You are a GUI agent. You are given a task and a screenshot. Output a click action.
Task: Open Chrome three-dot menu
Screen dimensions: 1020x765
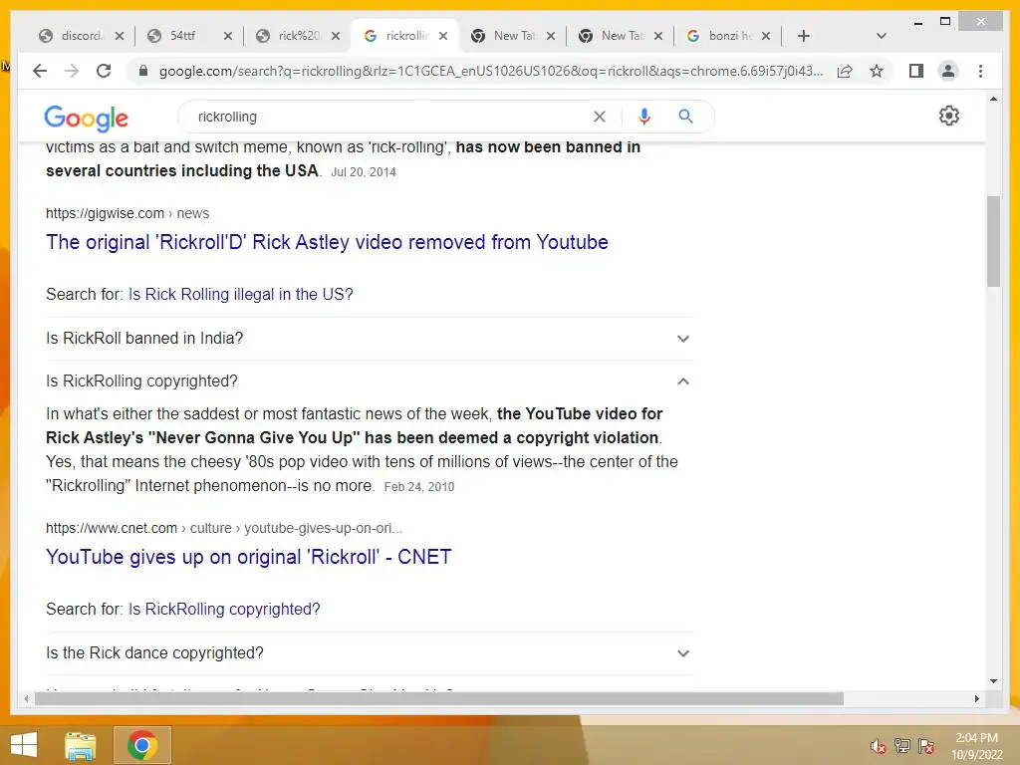[x=980, y=71]
